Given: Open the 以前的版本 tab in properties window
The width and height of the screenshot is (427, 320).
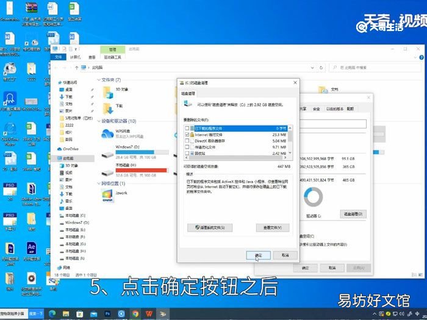Looking at the screenshot, I should (x=335, y=109).
